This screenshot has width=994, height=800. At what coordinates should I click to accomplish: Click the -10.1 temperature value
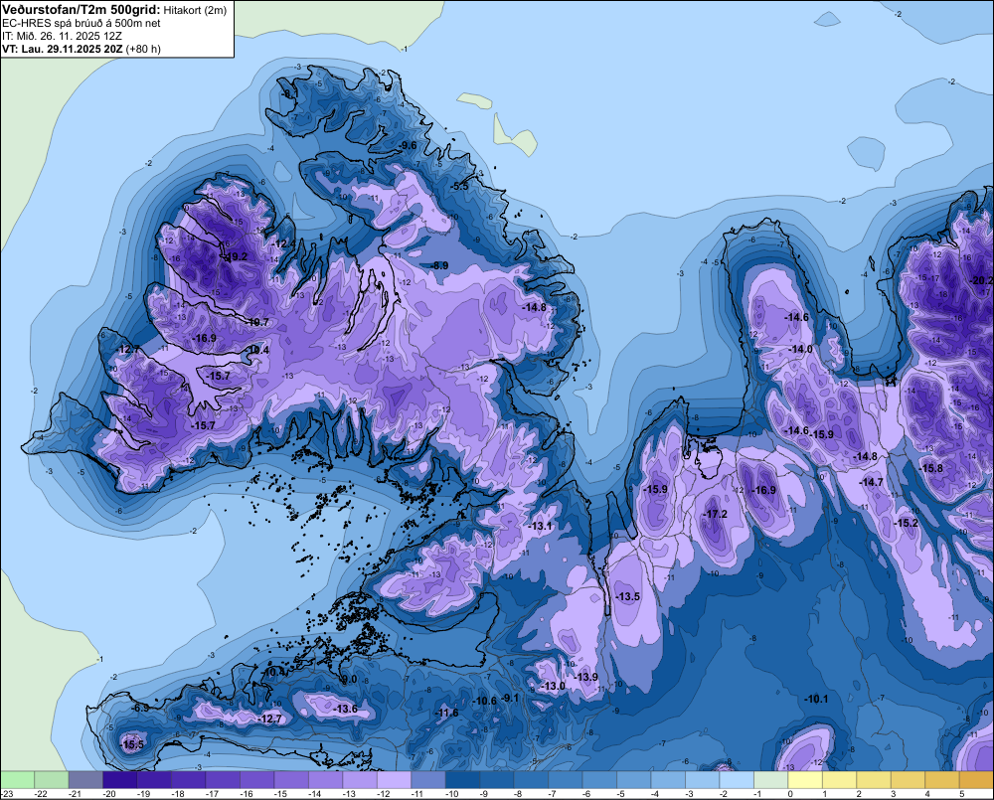(816, 699)
